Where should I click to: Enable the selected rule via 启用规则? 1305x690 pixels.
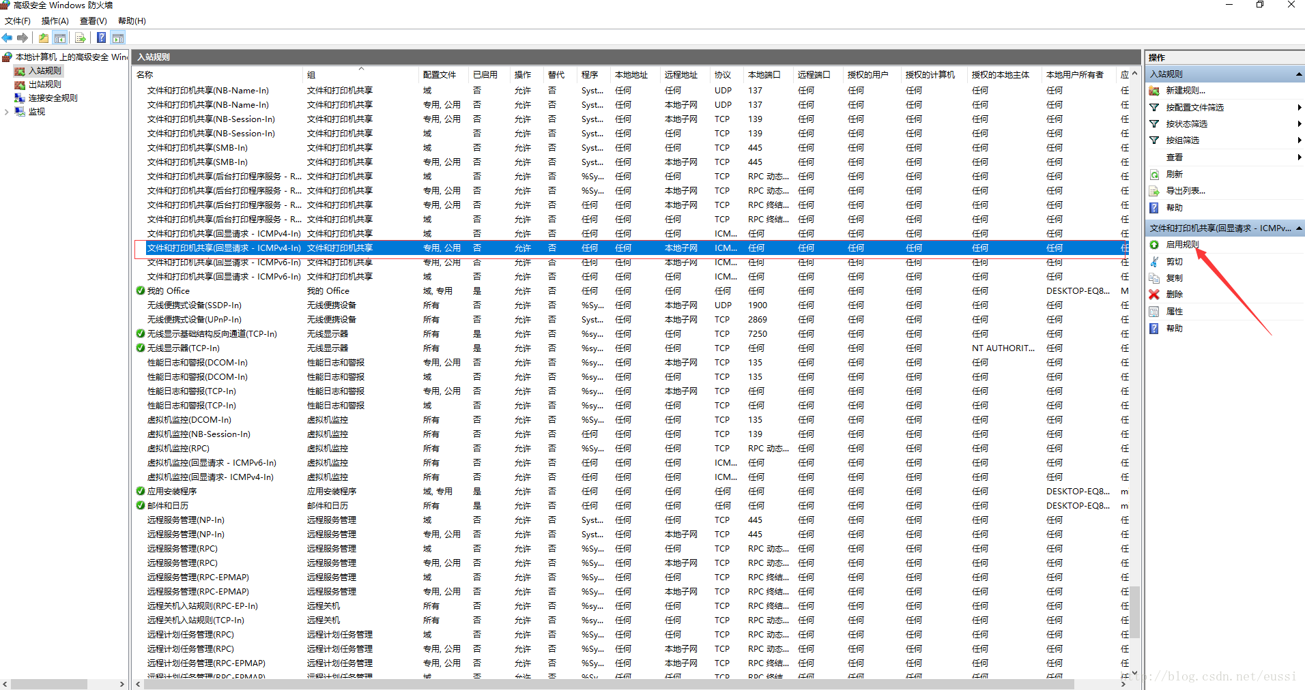pyautogui.click(x=1182, y=245)
